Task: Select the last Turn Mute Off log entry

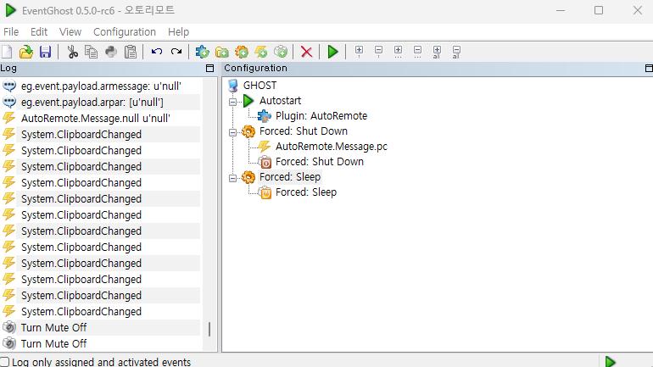Action: pyautogui.click(x=53, y=344)
